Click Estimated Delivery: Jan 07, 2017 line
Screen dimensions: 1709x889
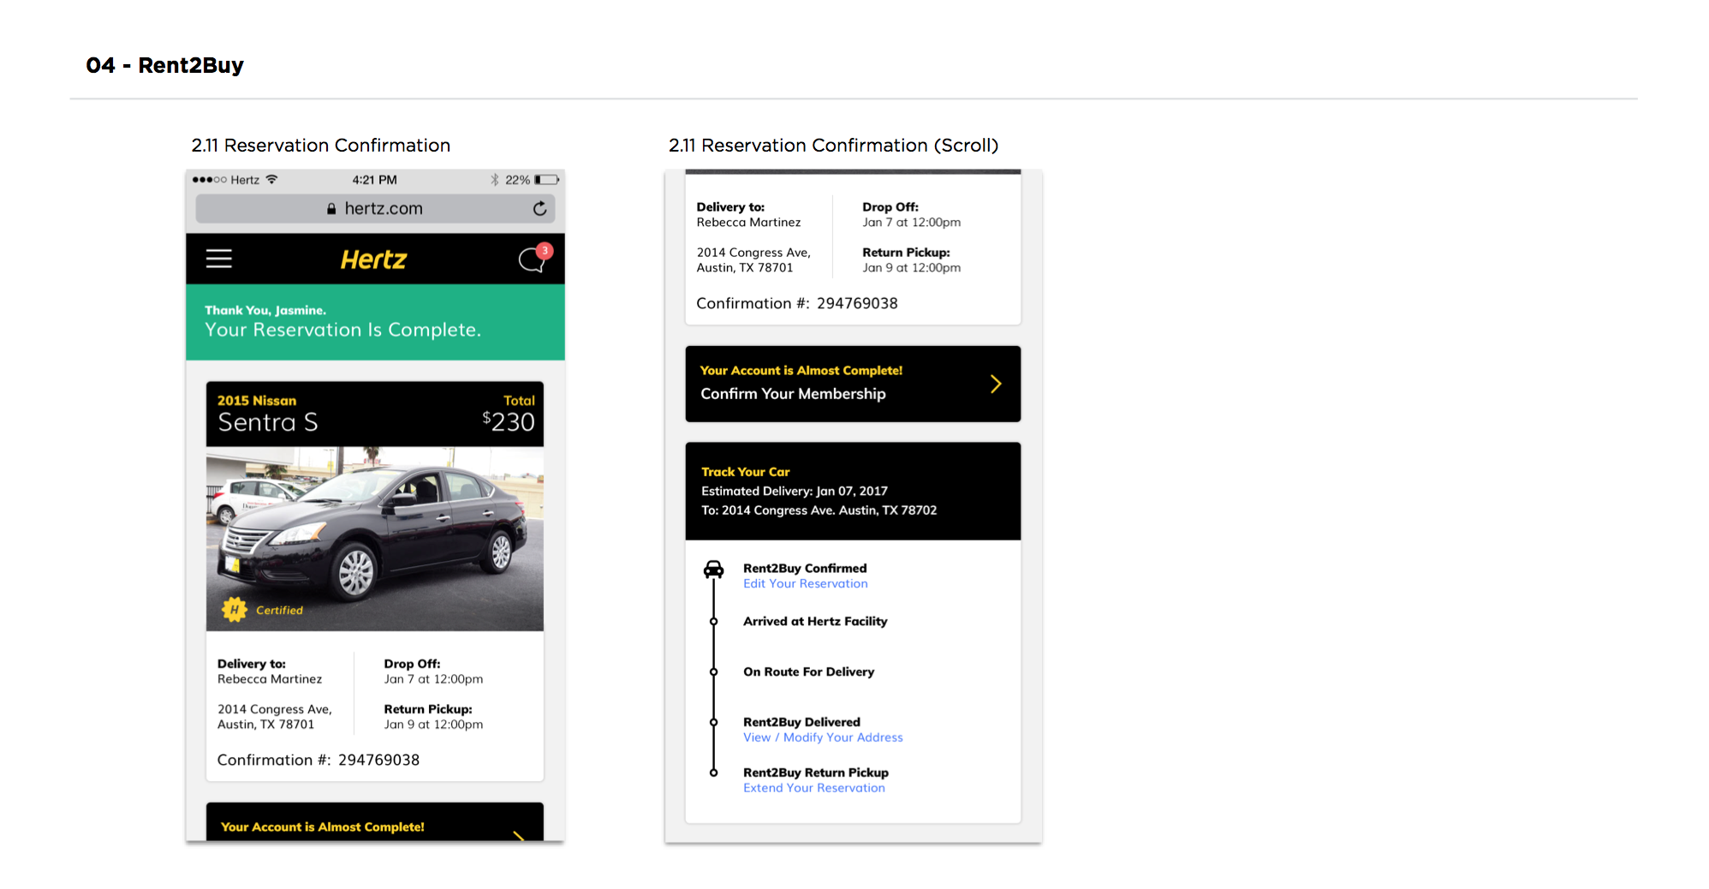pyautogui.click(x=795, y=492)
